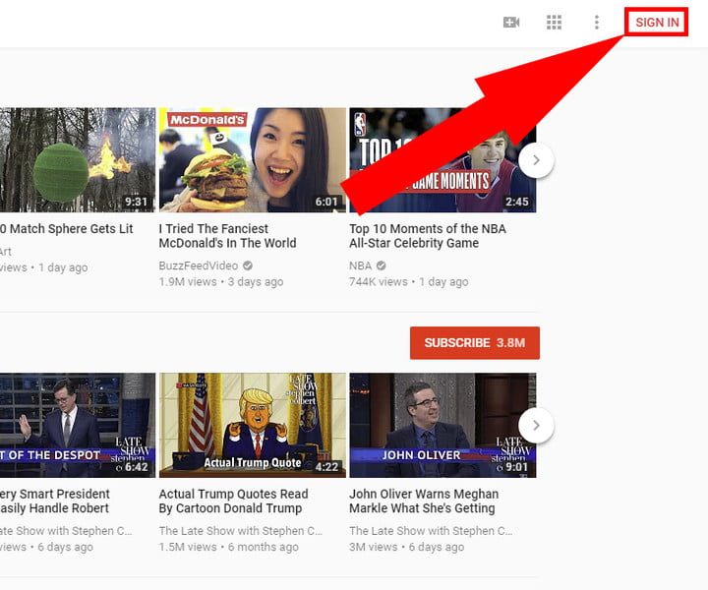Click '1.5M views • 6 months ago' text
The image size is (708, 590).
click(x=228, y=547)
